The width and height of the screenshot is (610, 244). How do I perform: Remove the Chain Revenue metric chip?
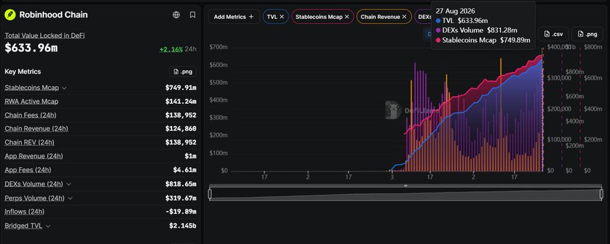(404, 17)
